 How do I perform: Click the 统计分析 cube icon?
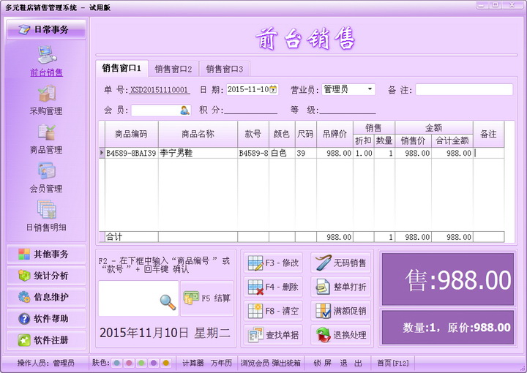(x=24, y=276)
